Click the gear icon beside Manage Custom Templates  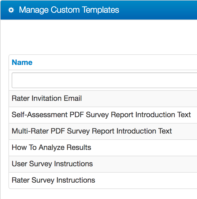click(11, 10)
